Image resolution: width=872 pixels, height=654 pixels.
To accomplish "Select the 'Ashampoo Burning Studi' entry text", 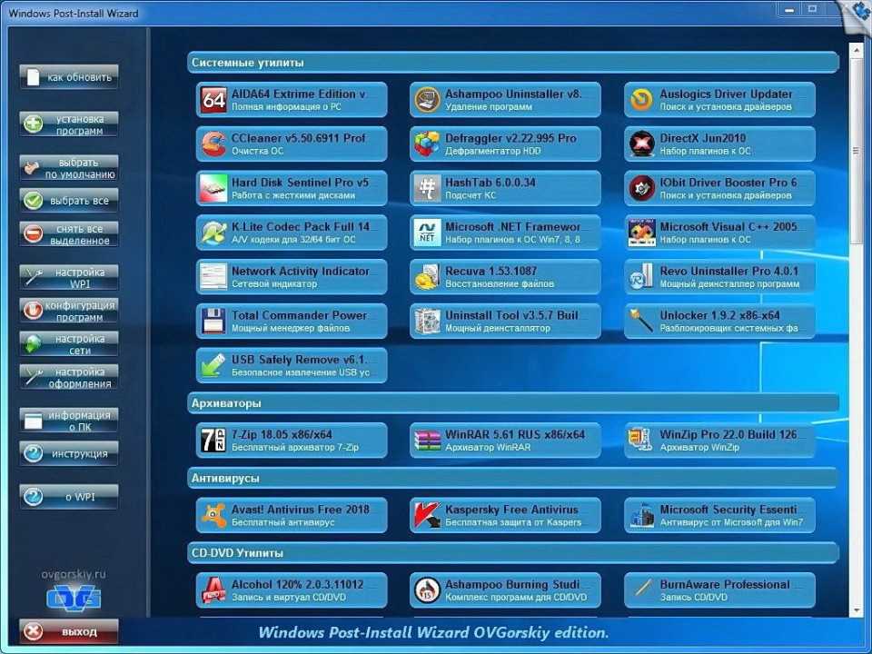I will point(512,584).
